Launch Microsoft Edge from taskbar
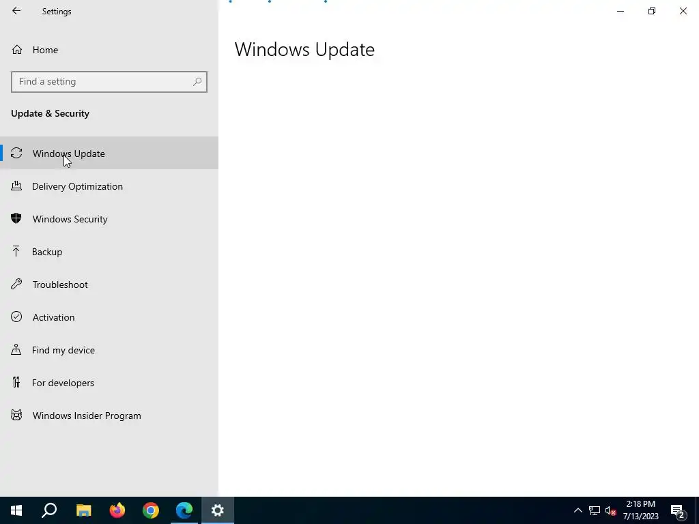The width and height of the screenshot is (699, 524). [x=184, y=510]
